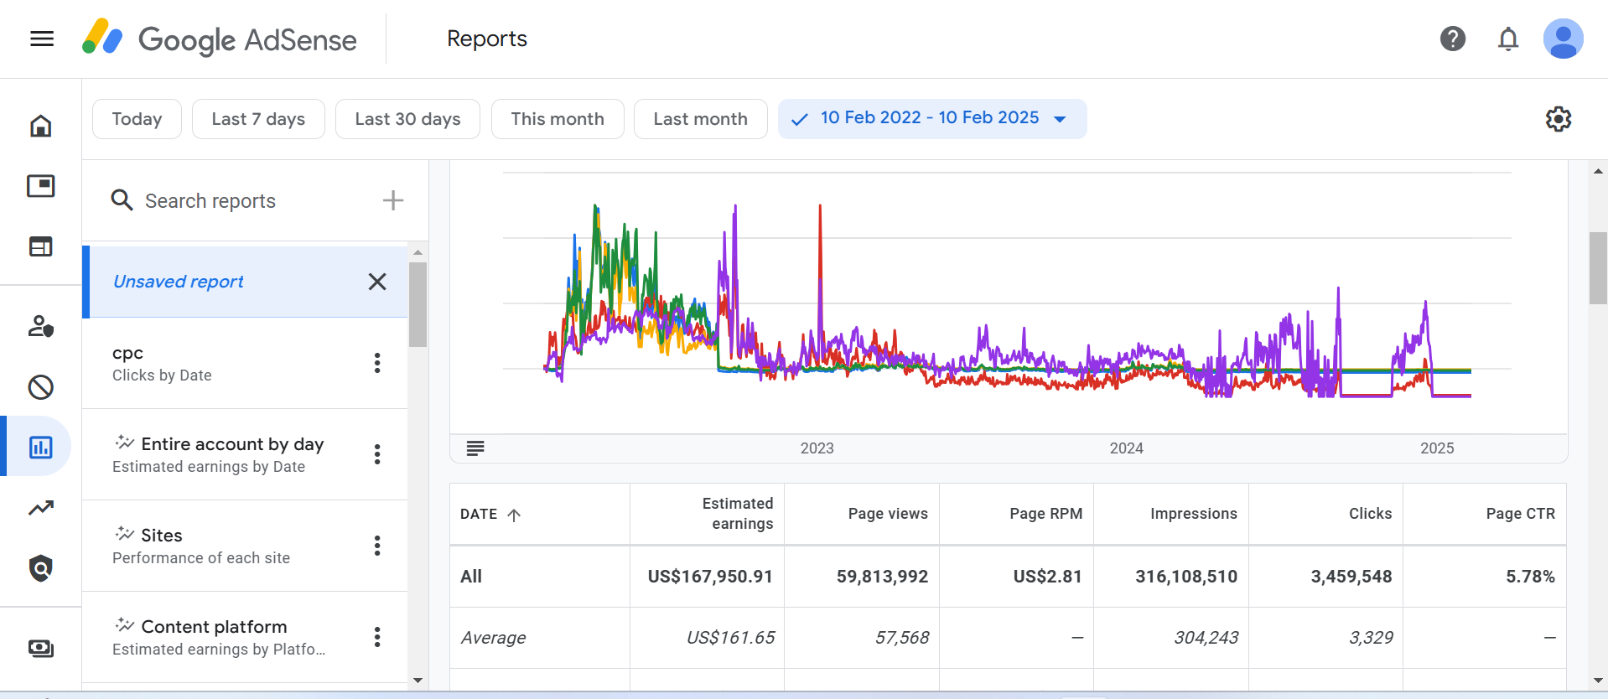
Task: Open options for Entire account by day
Action: 377,454
